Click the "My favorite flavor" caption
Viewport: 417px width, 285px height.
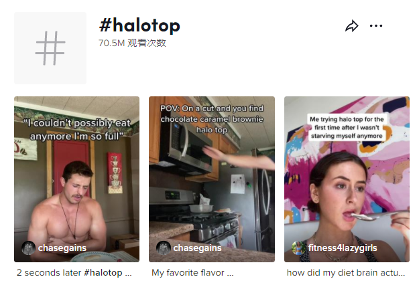coord(188,273)
